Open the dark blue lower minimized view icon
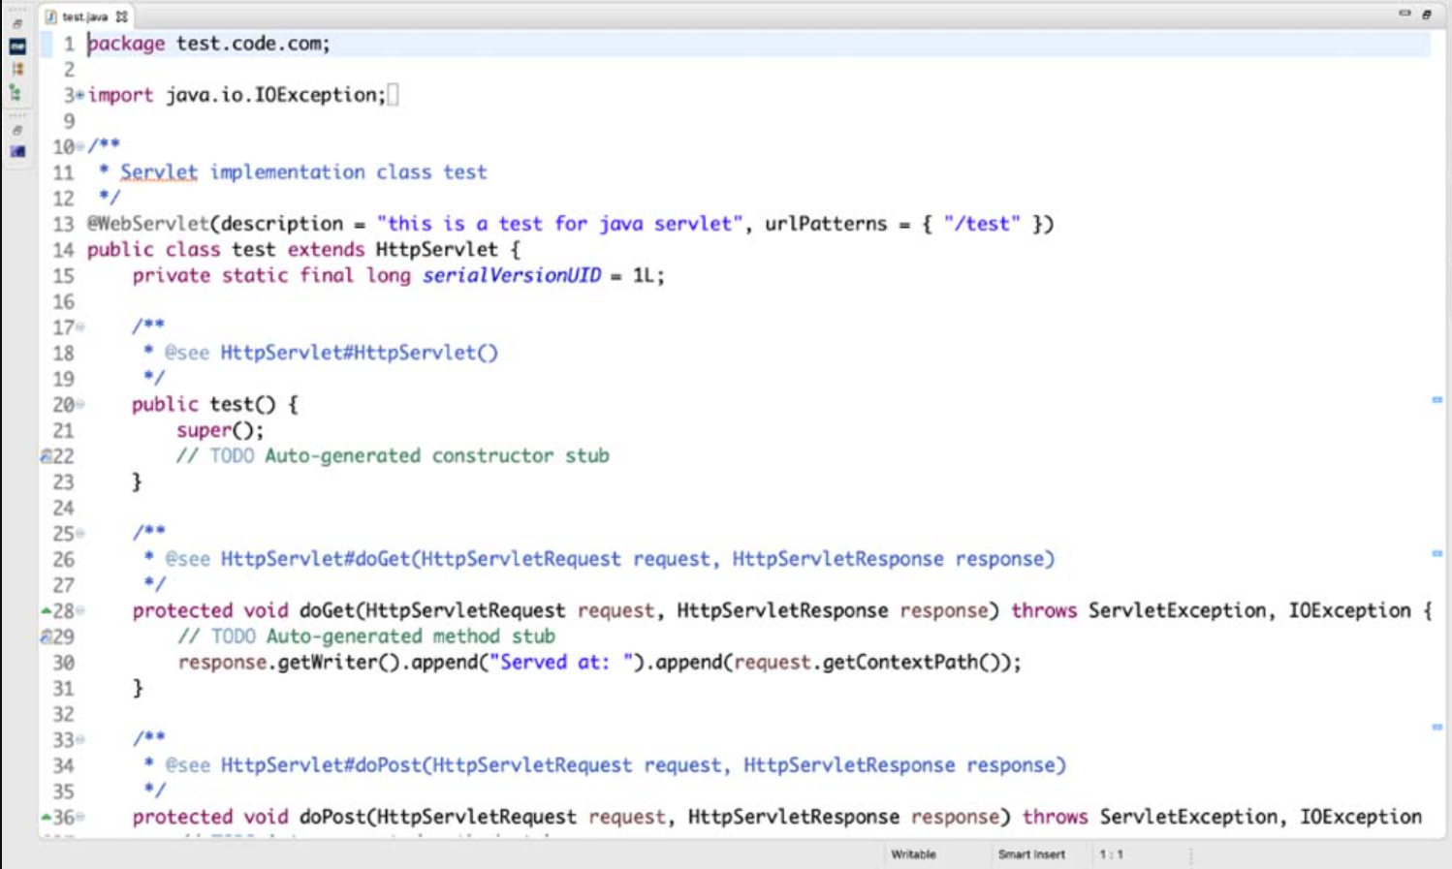 17,151
